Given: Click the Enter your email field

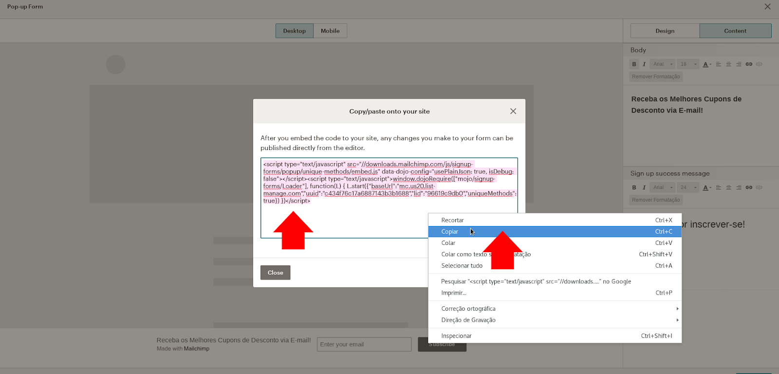Looking at the screenshot, I should pyautogui.click(x=364, y=344).
